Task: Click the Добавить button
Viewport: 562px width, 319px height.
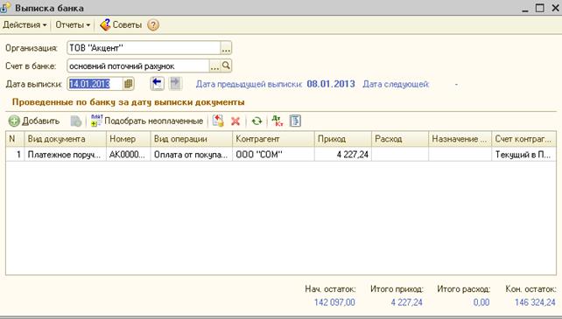Action: (x=34, y=121)
